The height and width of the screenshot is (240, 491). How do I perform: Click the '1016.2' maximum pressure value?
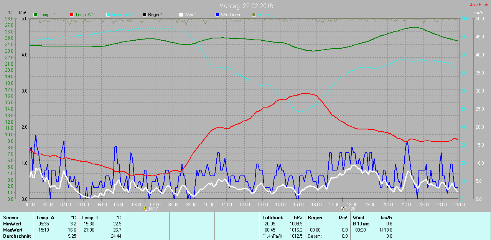[296, 230]
